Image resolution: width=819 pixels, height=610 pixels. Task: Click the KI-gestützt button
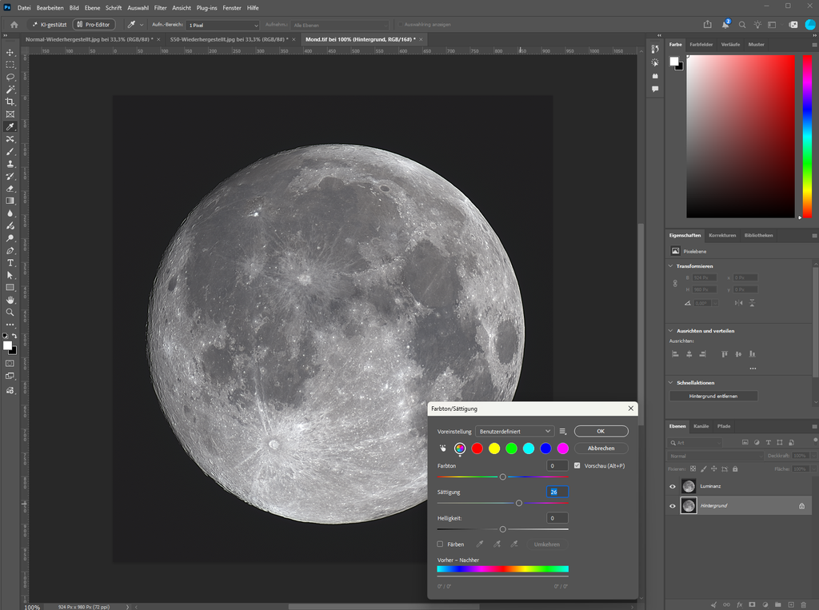tap(49, 25)
